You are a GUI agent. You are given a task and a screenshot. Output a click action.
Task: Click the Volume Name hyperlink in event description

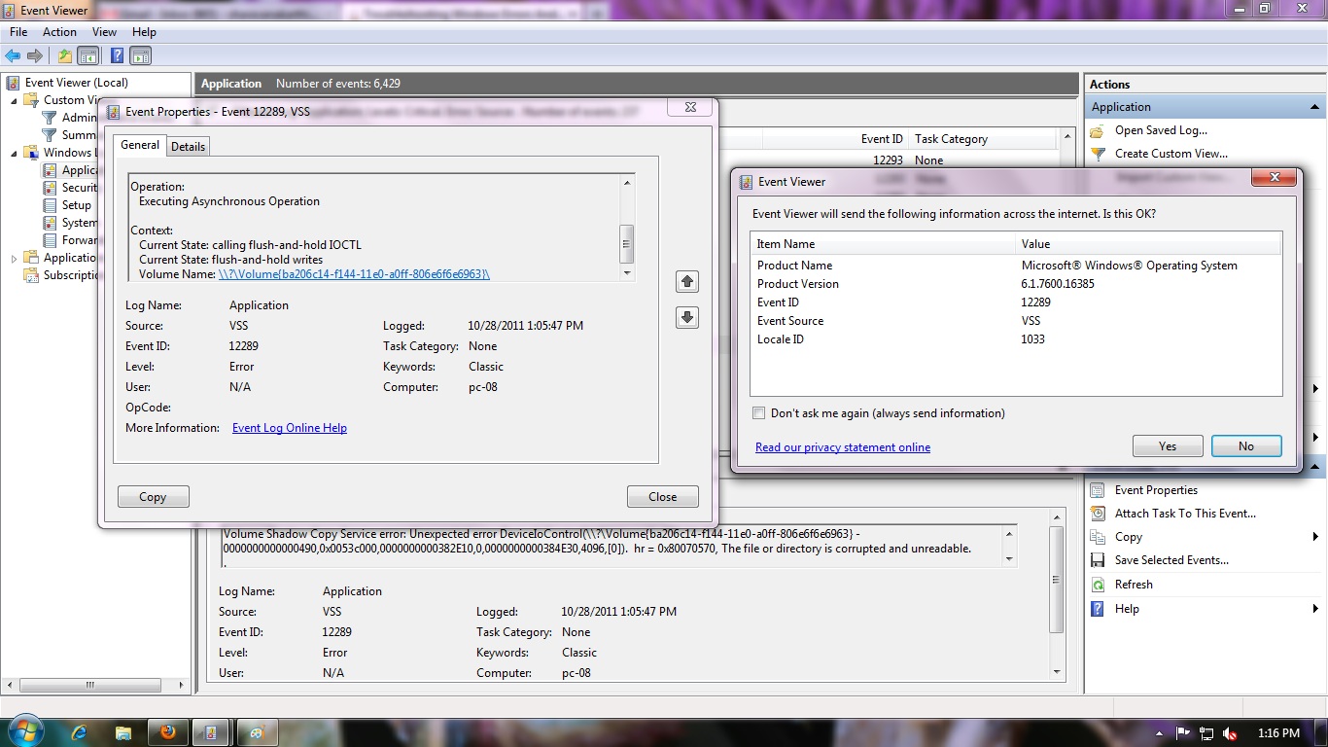pos(355,274)
